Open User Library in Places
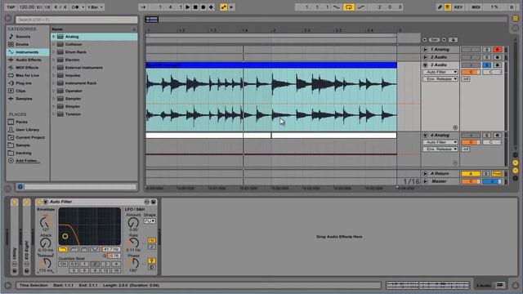Image resolution: width=523 pixels, height=294 pixels. point(27,130)
